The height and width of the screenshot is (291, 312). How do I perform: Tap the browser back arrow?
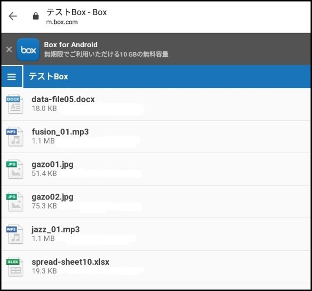[13, 16]
